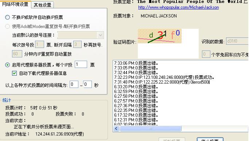Click the captcha image d31f0
249x141 pixels.
[159, 36]
